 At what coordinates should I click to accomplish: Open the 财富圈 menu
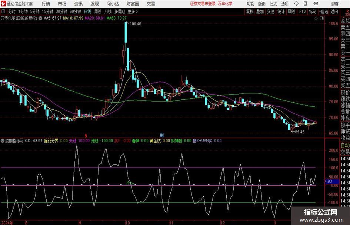[133, 4]
